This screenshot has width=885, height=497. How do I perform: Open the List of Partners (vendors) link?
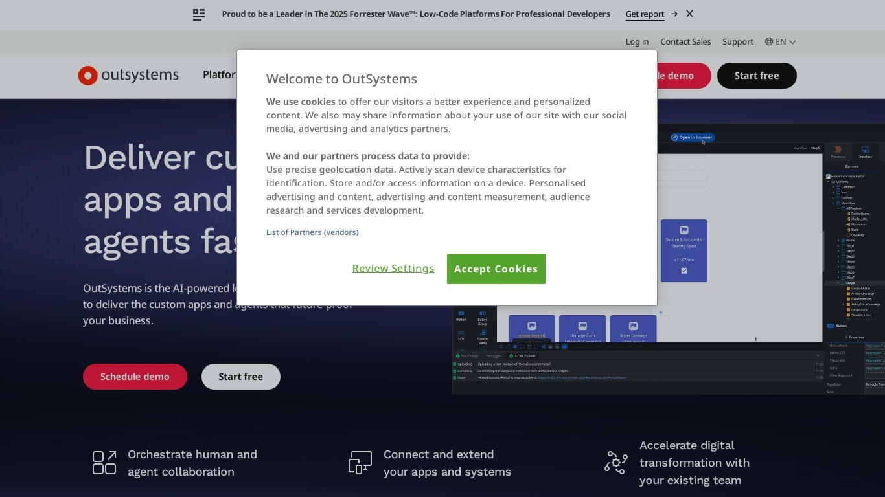tap(312, 232)
